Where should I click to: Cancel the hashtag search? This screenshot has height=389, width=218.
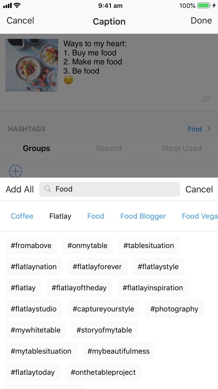coord(199,189)
